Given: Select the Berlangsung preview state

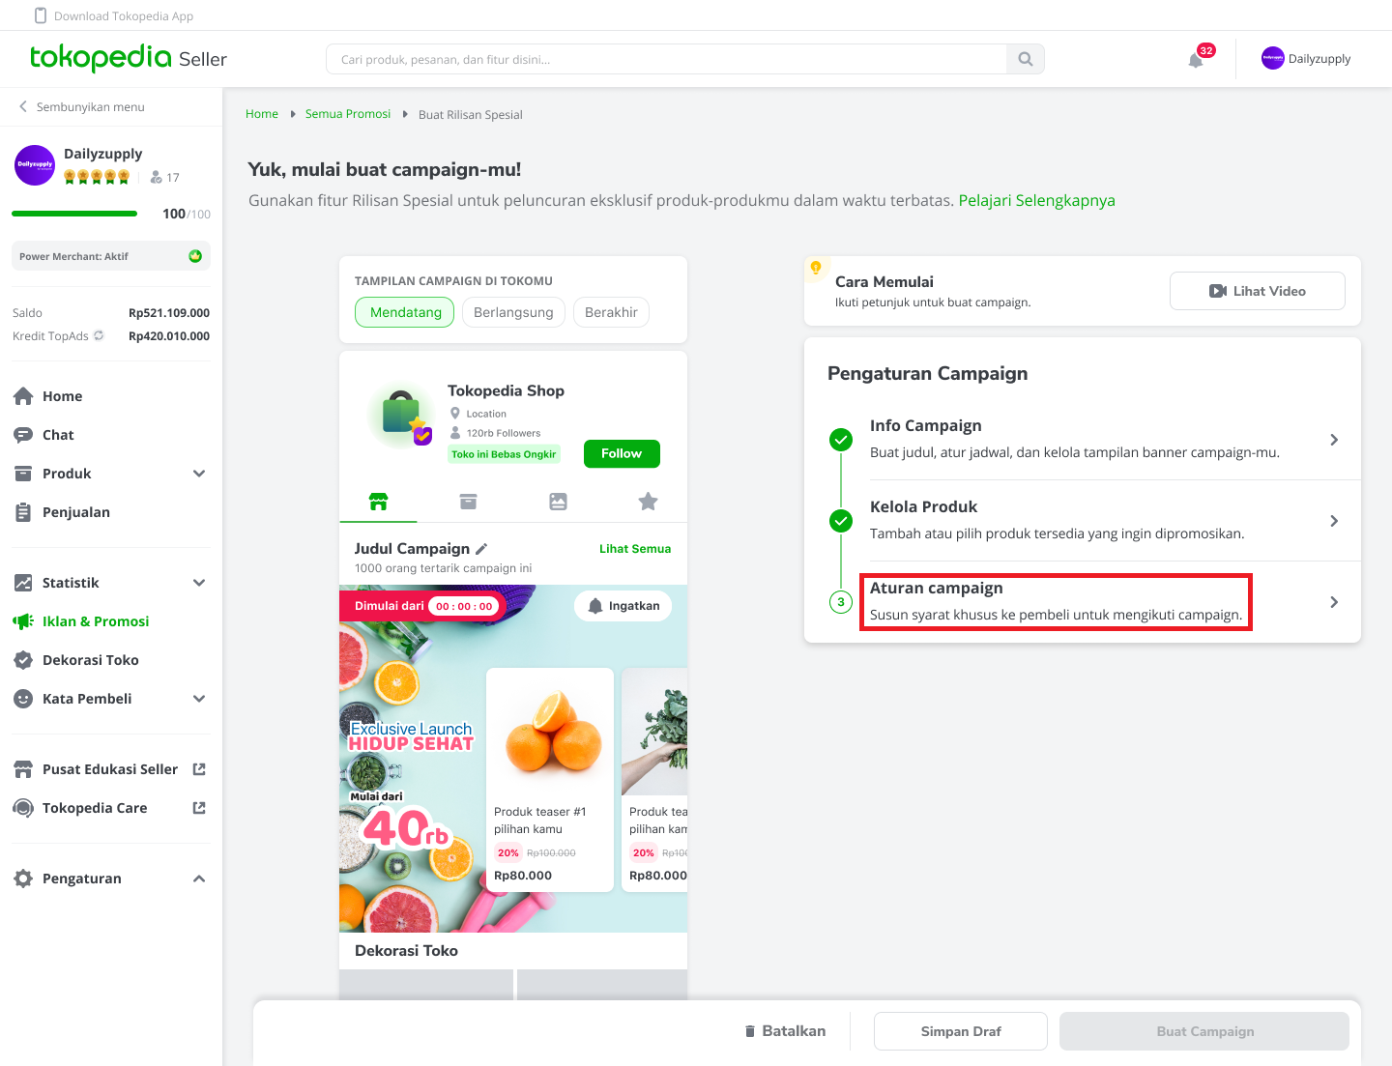Looking at the screenshot, I should [513, 312].
